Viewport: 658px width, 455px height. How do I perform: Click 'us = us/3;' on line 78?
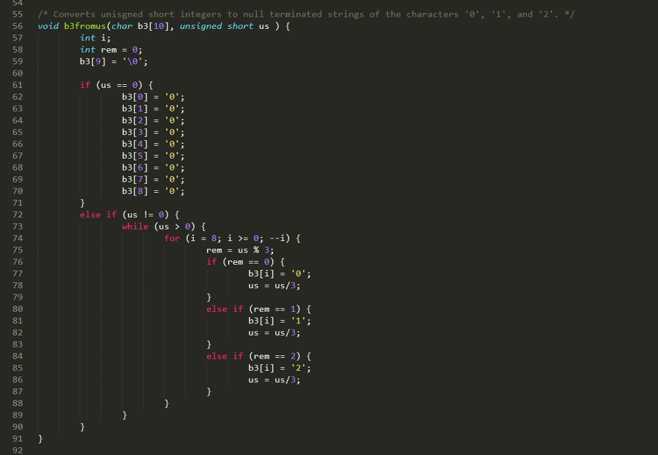[x=274, y=285]
